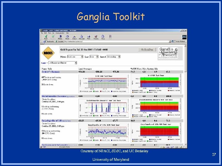Viewport: 222px width, 166px height.
Task: Click the Grid CPU user value 51.5
Action: 133,72
